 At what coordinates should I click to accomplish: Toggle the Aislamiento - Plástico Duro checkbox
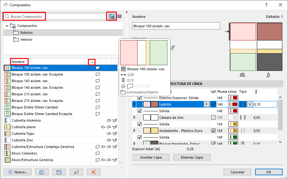[213, 131]
